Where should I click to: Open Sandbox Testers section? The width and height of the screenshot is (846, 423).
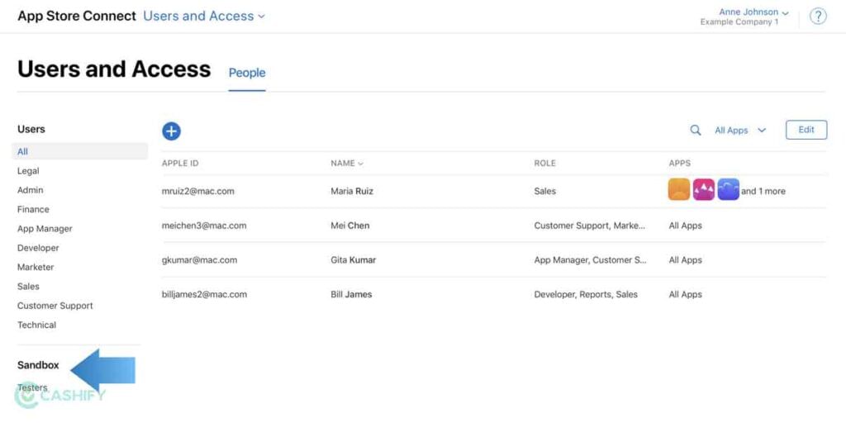(x=32, y=387)
